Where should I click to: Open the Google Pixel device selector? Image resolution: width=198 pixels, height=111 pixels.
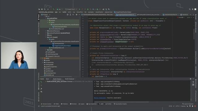(x=71, y=9)
